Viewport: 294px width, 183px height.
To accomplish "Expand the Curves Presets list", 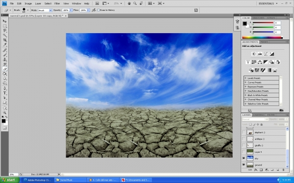I will (x=245, y=82).
